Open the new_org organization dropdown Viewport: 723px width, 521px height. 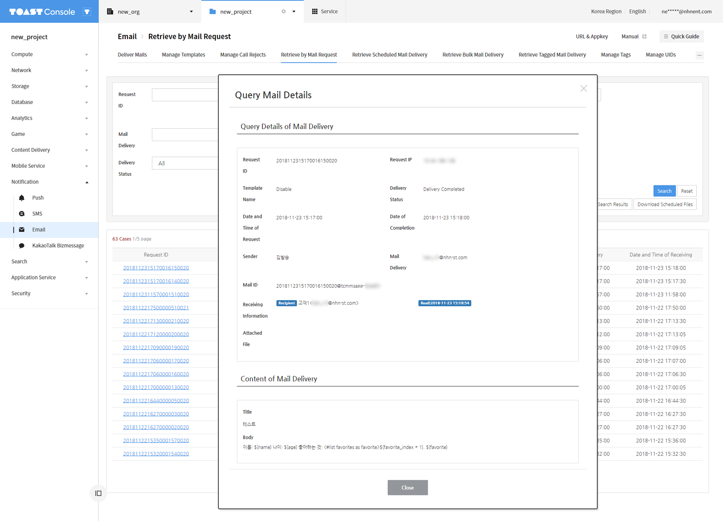pyautogui.click(x=191, y=11)
